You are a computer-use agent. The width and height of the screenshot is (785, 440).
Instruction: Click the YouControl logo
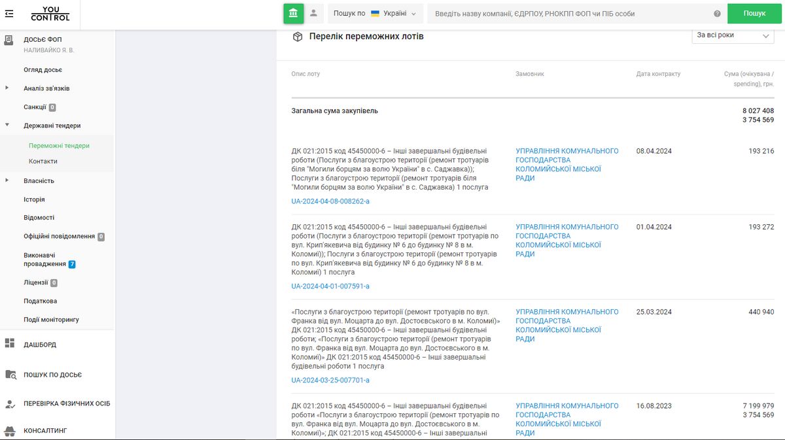click(50, 13)
